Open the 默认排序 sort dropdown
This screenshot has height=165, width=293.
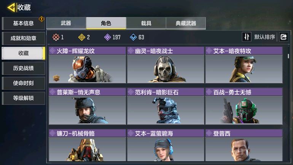(x=264, y=37)
